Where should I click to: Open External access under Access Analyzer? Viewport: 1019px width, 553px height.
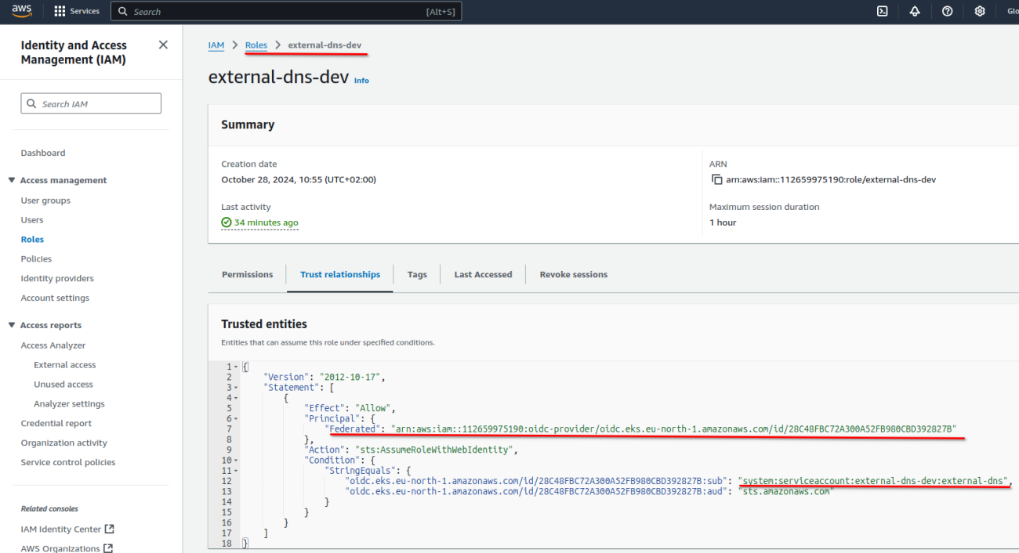65,365
